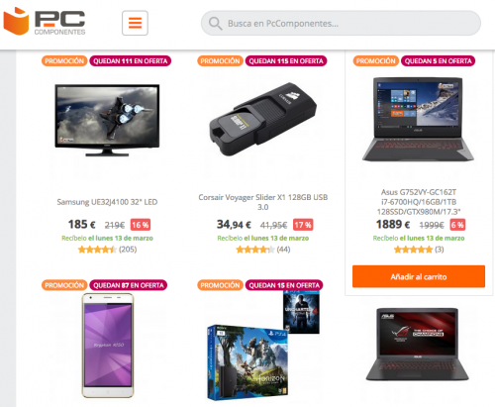The width and height of the screenshot is (495, 407).
Task: Open the Corsair Voyager Slider X1 128GB title
Action: pyautogui.click(x=263, y=202)
